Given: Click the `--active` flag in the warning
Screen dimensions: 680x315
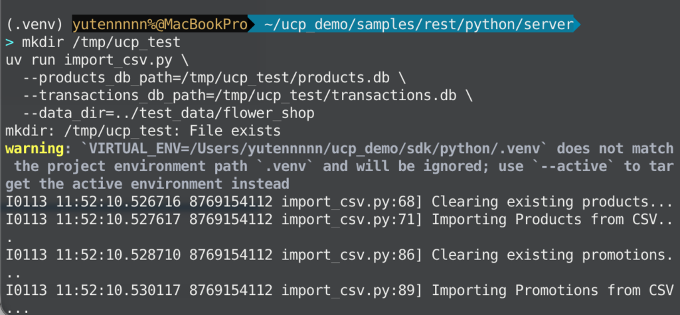Looking at the screenshot, I should pos(582,166).
